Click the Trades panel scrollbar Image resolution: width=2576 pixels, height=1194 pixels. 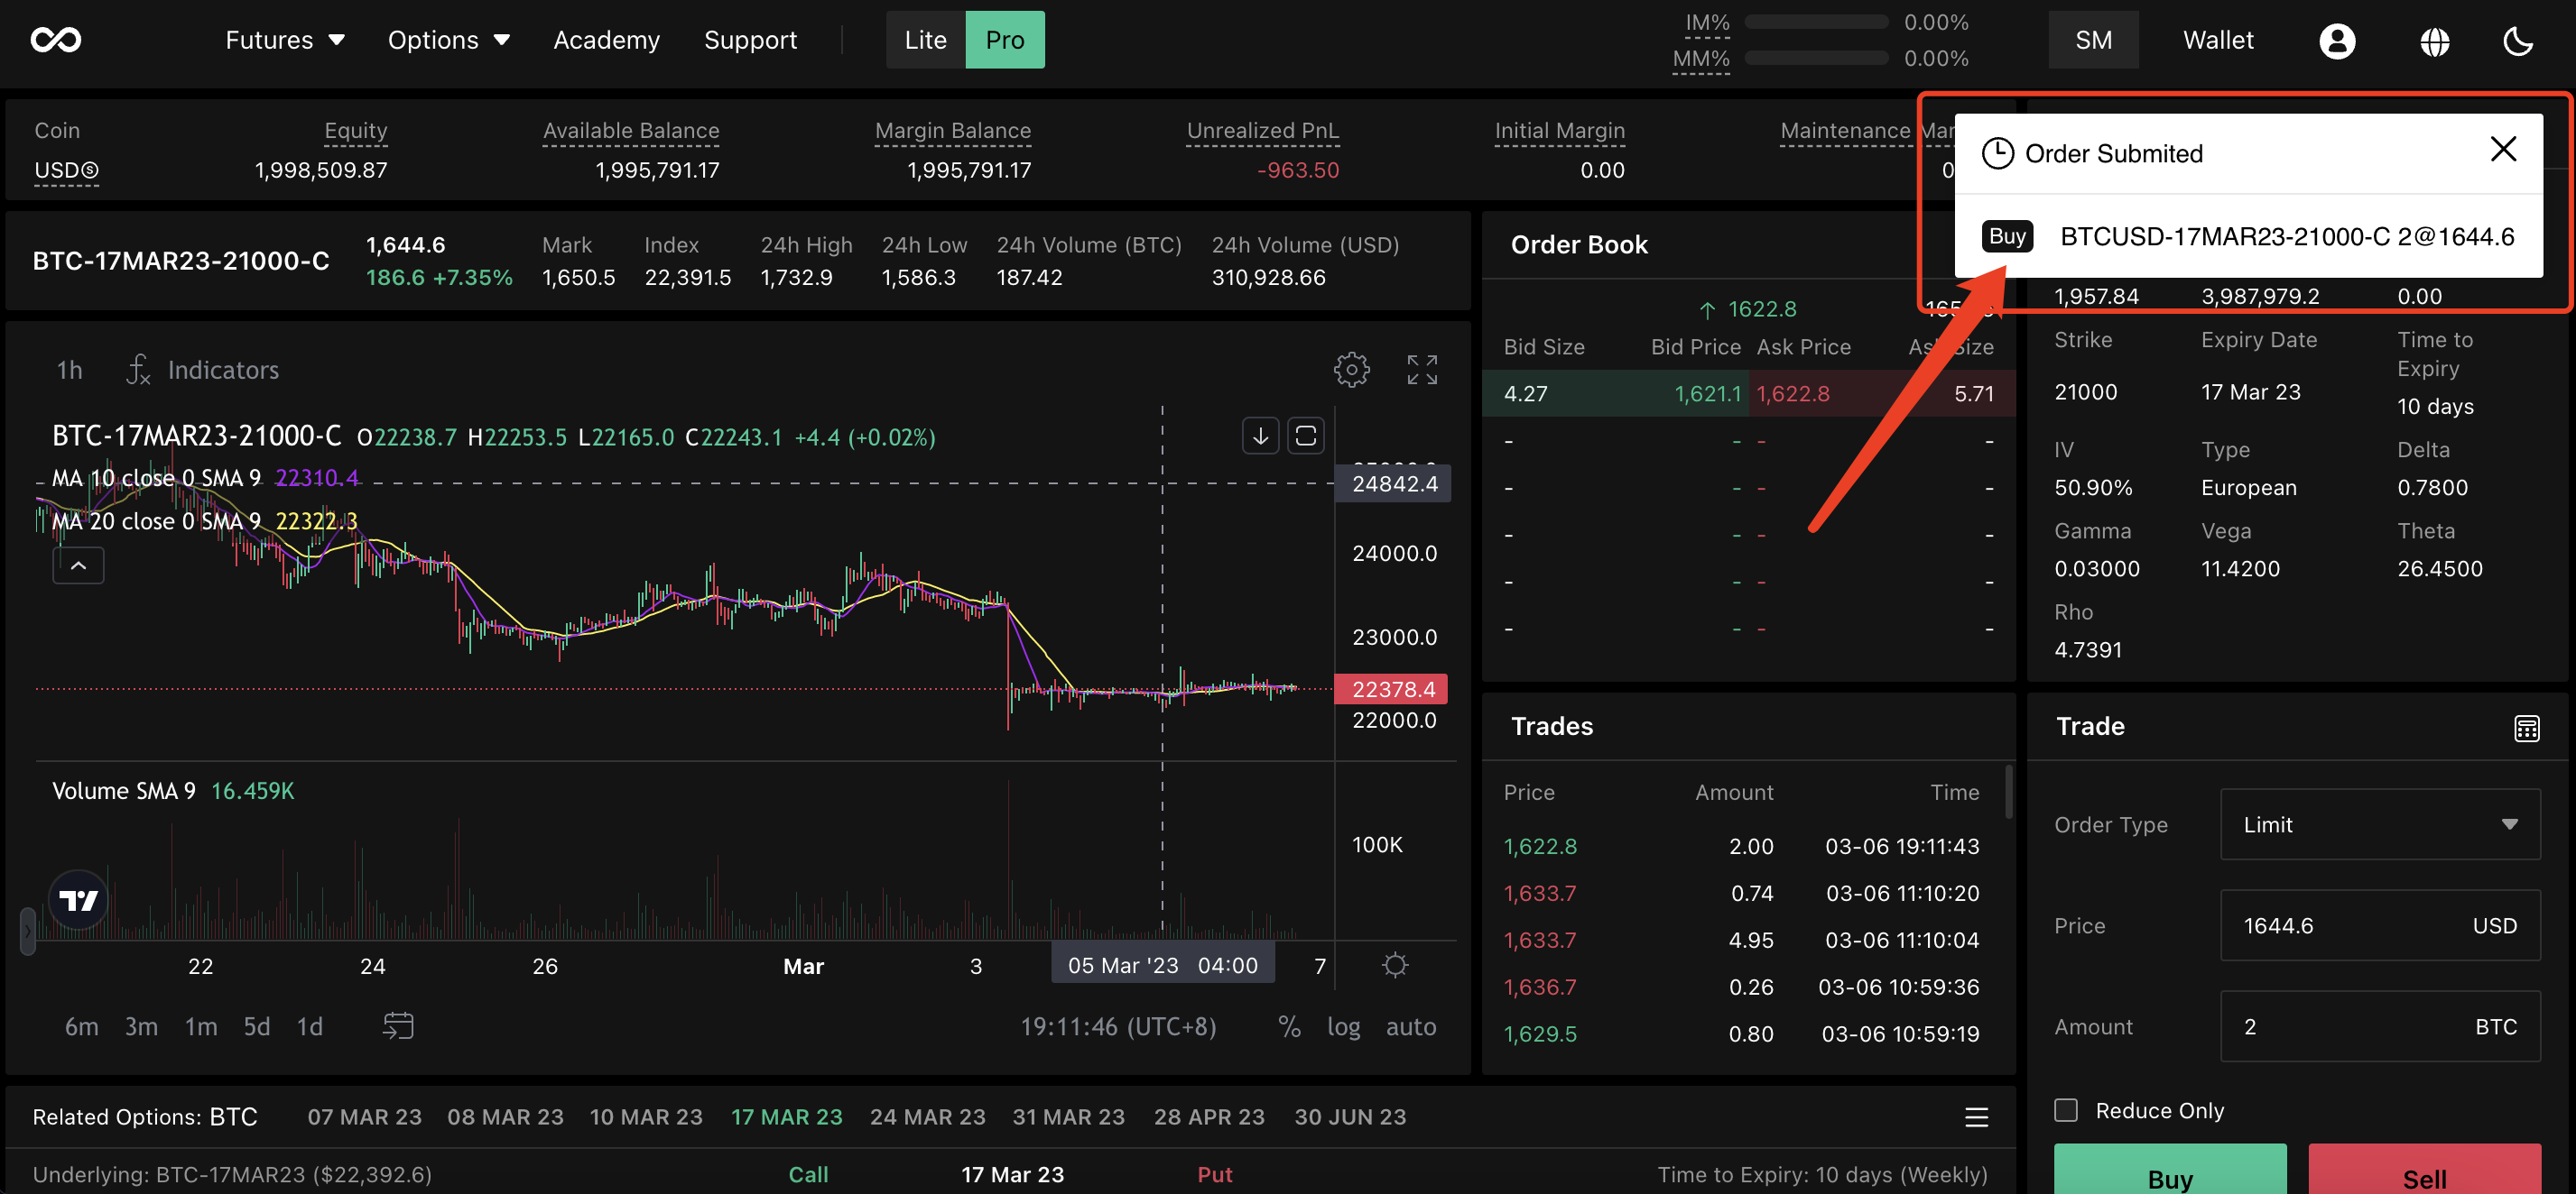point(2008,793)
